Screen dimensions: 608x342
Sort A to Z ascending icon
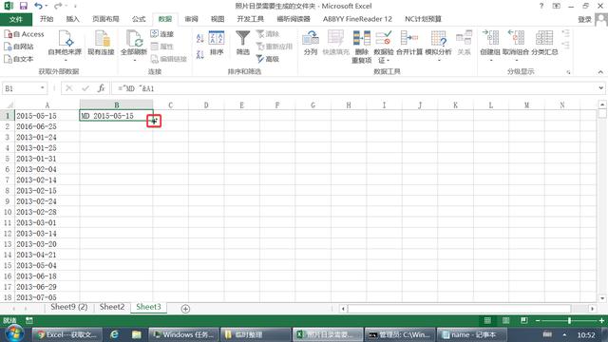click(x=200, y=38)
